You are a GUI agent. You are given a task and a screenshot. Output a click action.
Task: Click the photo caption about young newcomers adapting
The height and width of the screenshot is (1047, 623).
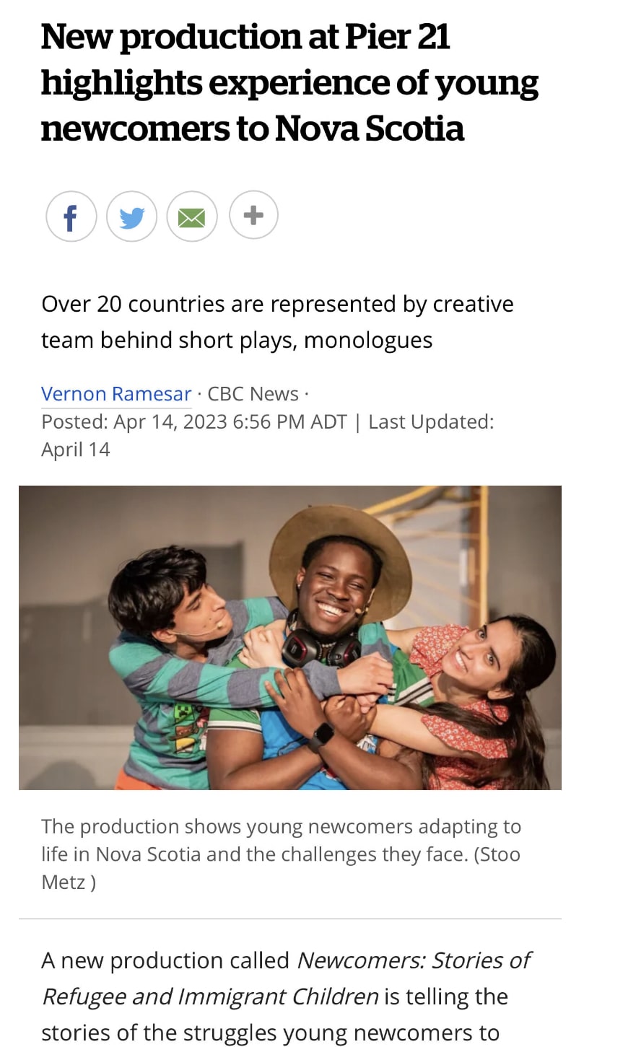tap(280, 840)
